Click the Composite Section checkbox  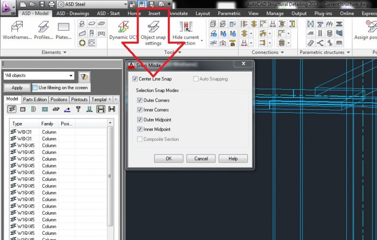[x=139, y=139]
